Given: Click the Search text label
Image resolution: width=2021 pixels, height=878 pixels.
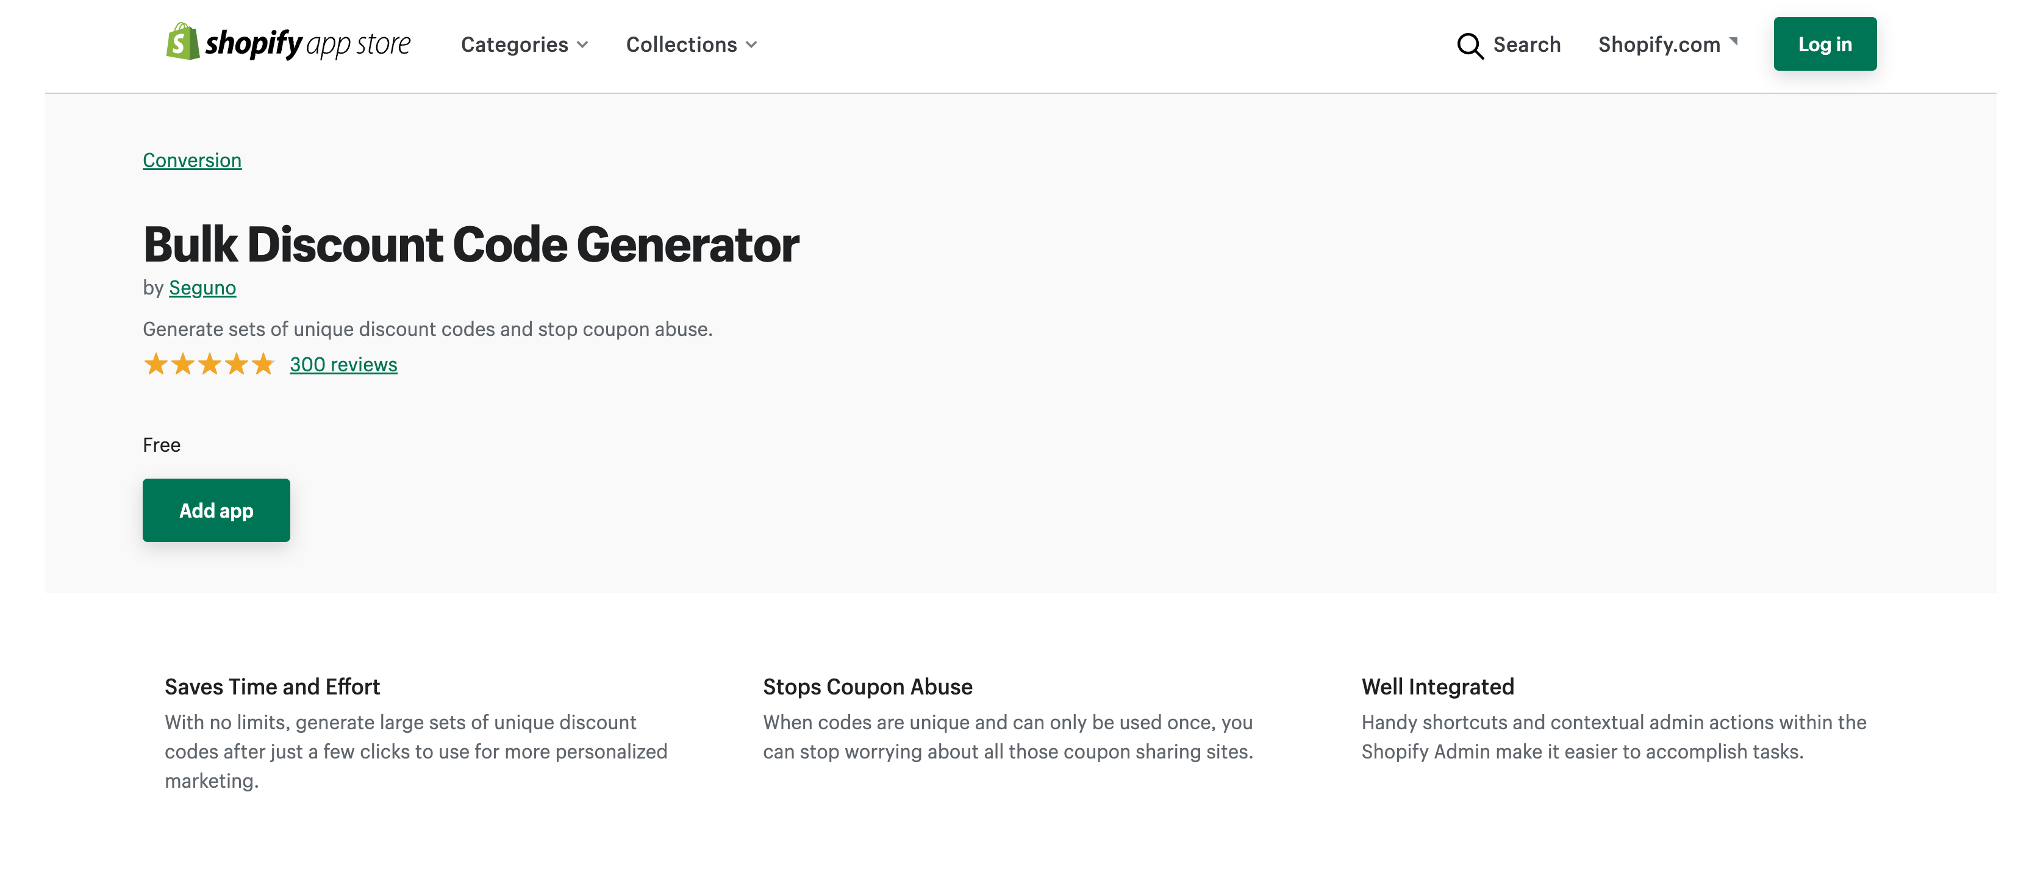Looking at the screenshot, I should [x=1526, y=45].
